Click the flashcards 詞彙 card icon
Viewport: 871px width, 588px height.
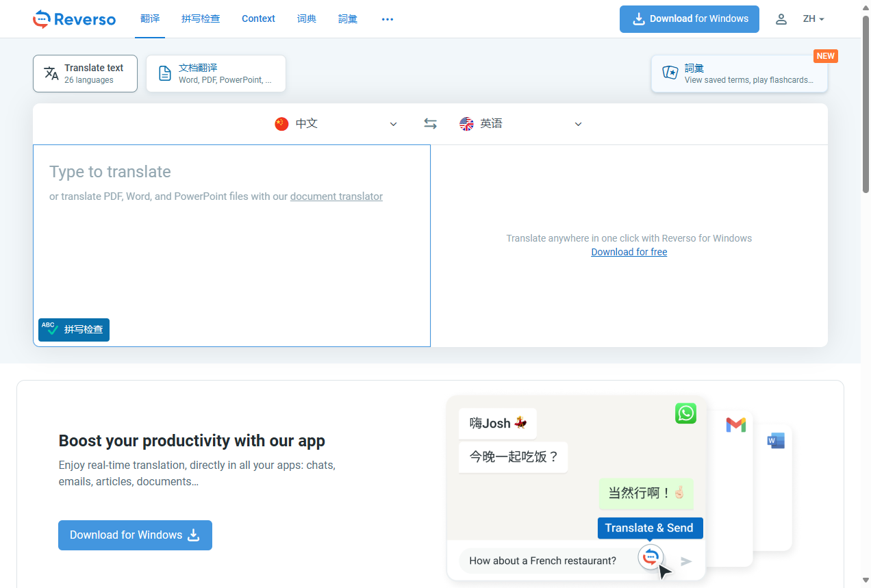[670, 73]
